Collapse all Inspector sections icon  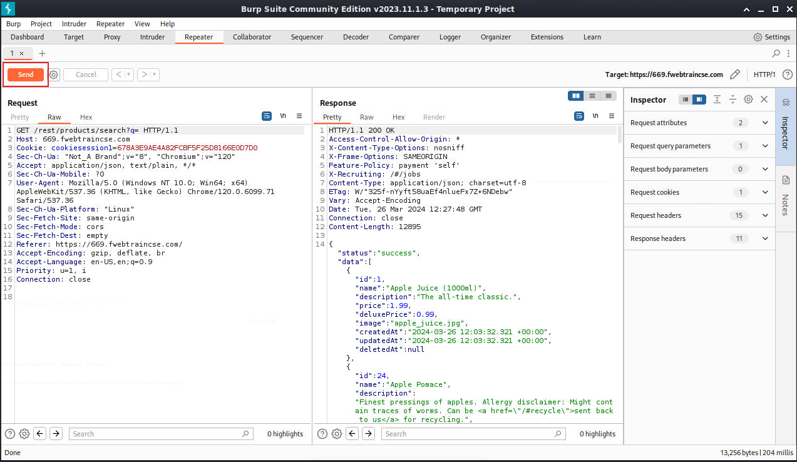pyautogui.click(x=733, y=100)
